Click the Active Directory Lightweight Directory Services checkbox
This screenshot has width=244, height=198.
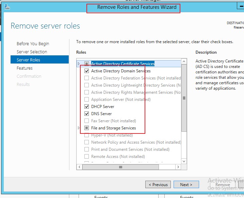click(86, 85)
